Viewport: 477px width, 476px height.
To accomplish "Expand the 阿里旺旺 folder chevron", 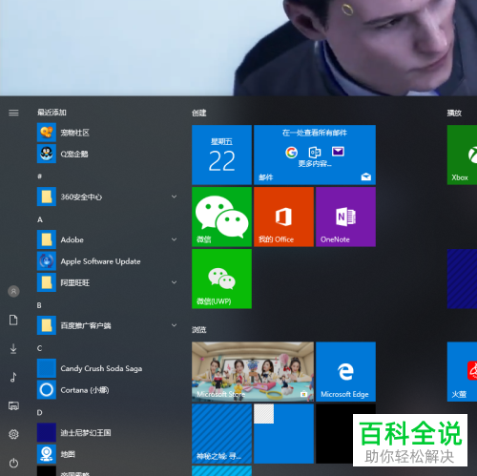I will tap(174, 282).
